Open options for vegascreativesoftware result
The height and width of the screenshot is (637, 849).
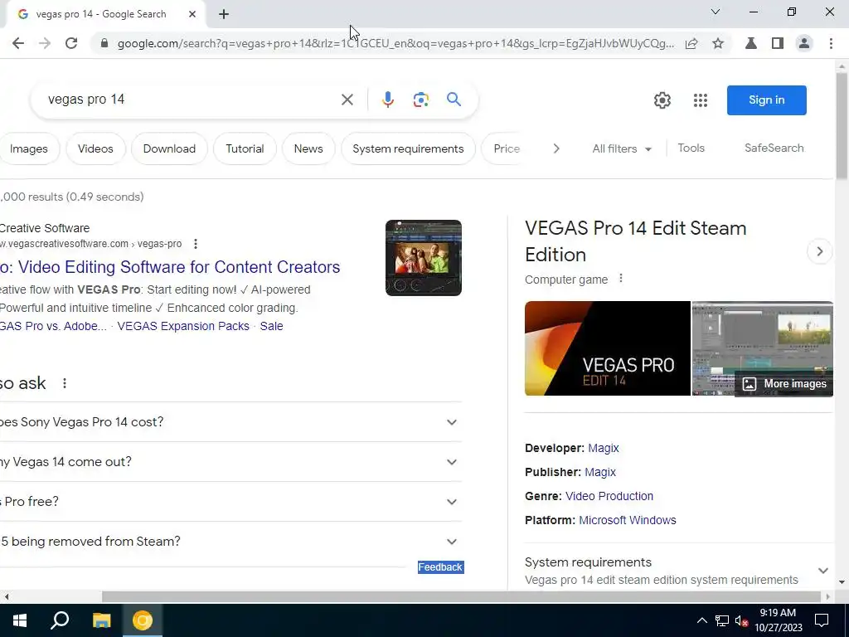pos(196,244)
